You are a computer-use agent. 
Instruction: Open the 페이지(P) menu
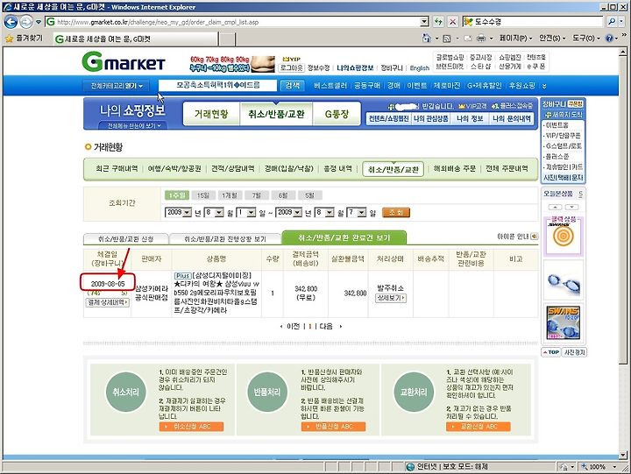pyautogui.click(x=515, y=39)
